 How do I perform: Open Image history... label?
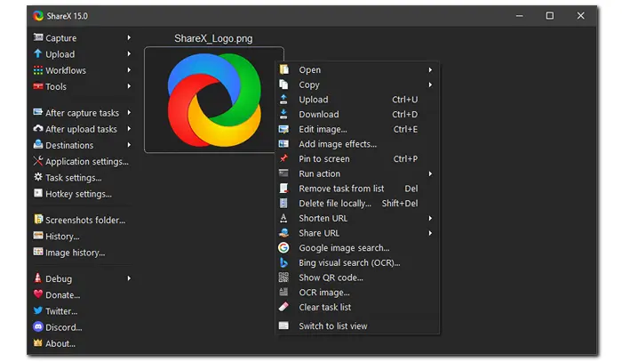[75, 253]
